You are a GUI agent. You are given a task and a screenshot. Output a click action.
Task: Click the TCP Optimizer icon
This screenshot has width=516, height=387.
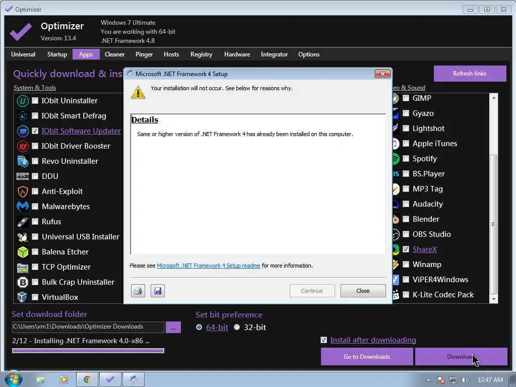click(23, 268)
